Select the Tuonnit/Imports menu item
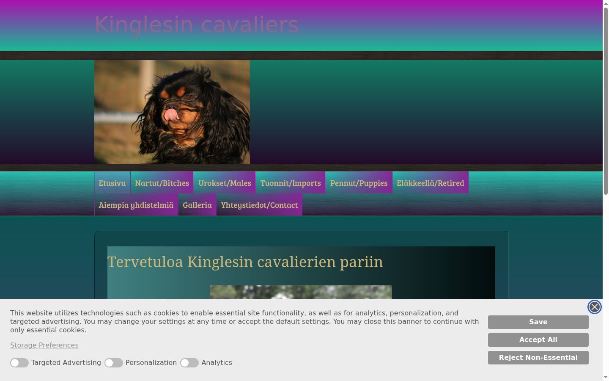 coord(291,183)
